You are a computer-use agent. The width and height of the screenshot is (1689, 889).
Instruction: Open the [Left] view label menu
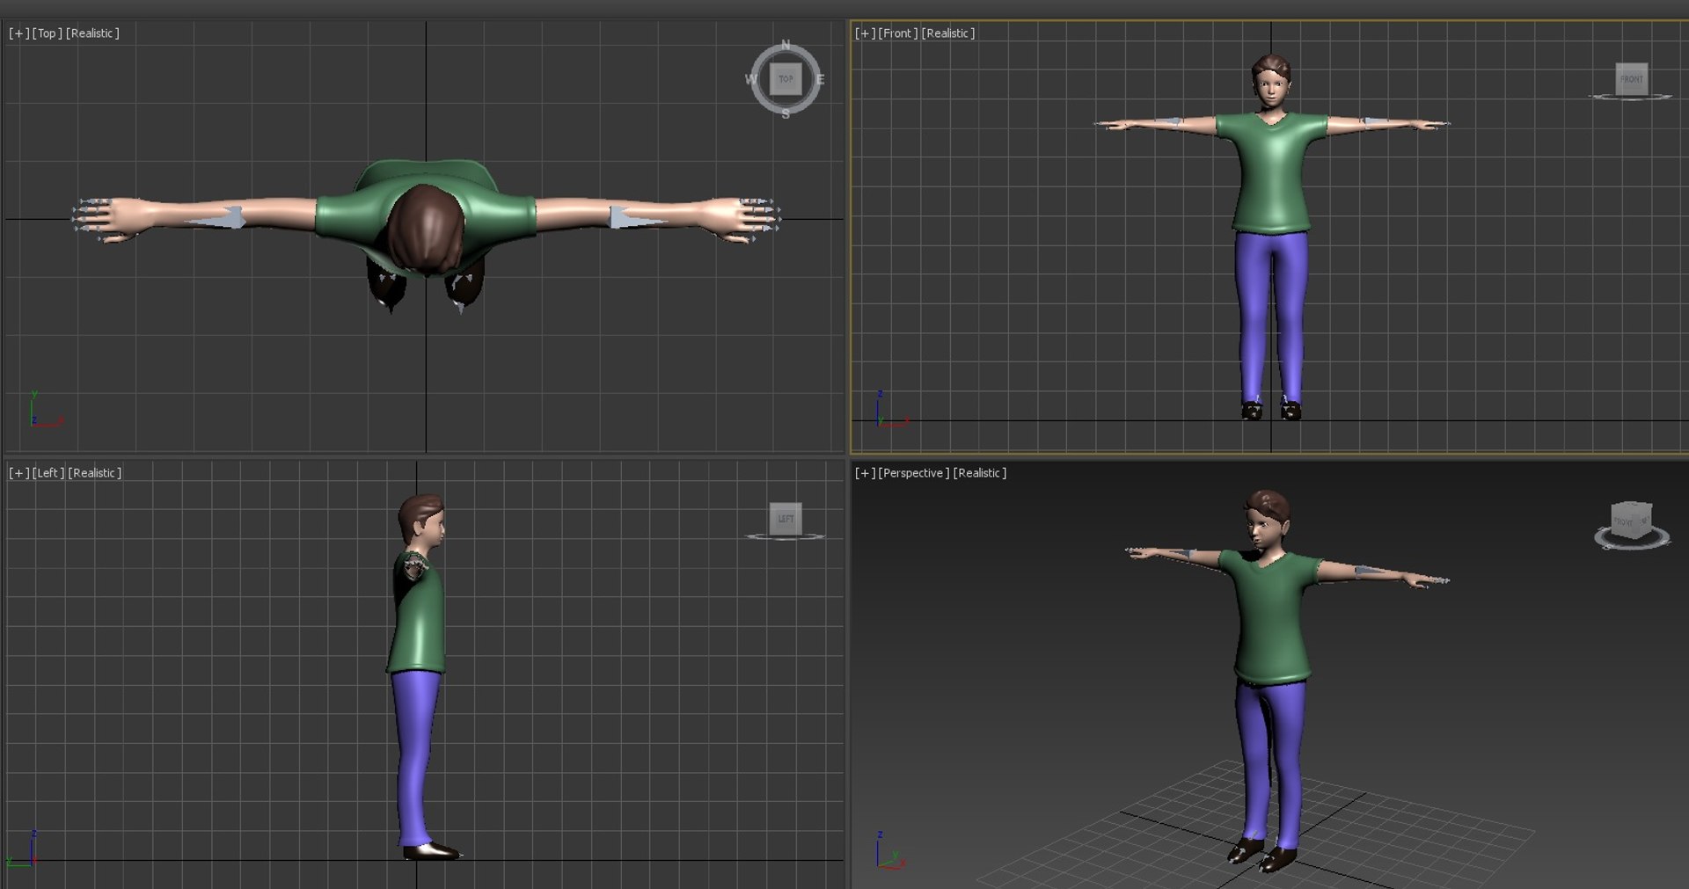tap(48, 473)
